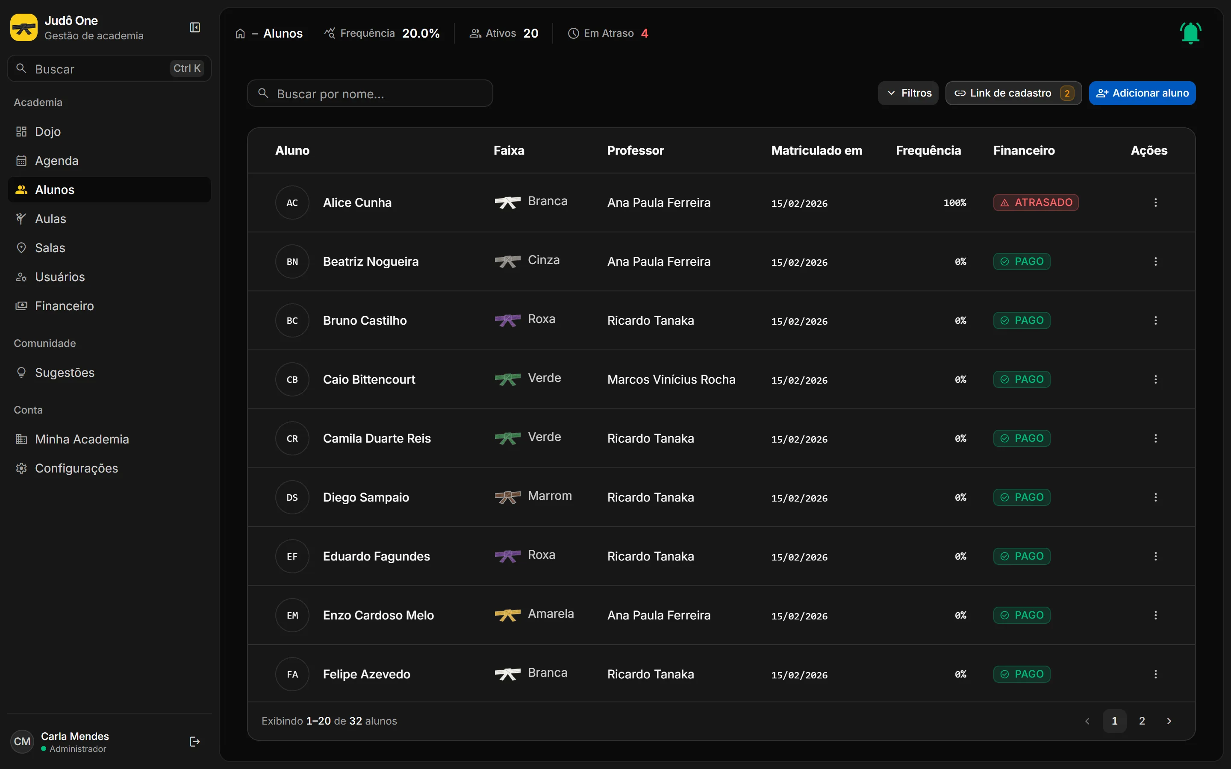Open actions menu for Caio Bittencourt

tap(1156, 379)
